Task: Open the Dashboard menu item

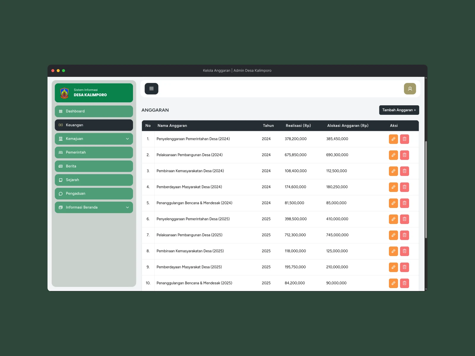Action: [94, 111]
